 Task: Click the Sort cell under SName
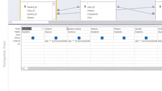pos(102,35)
